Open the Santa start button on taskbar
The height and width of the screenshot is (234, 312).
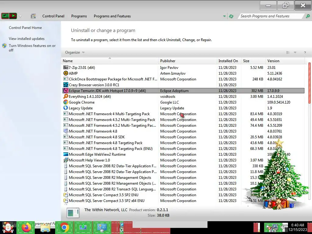[8, 228]
